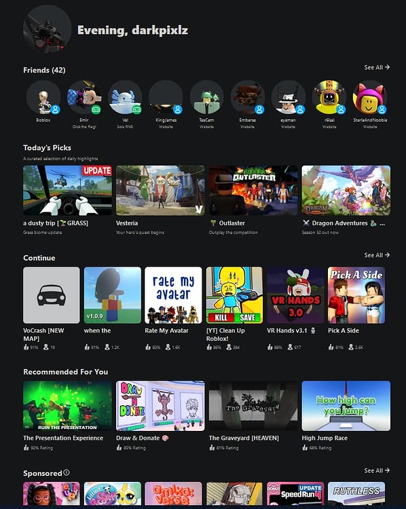Click 'Your hero's quest begins' subtitle
The width and height of the screenshot is (406, 509).
point(140,232)
